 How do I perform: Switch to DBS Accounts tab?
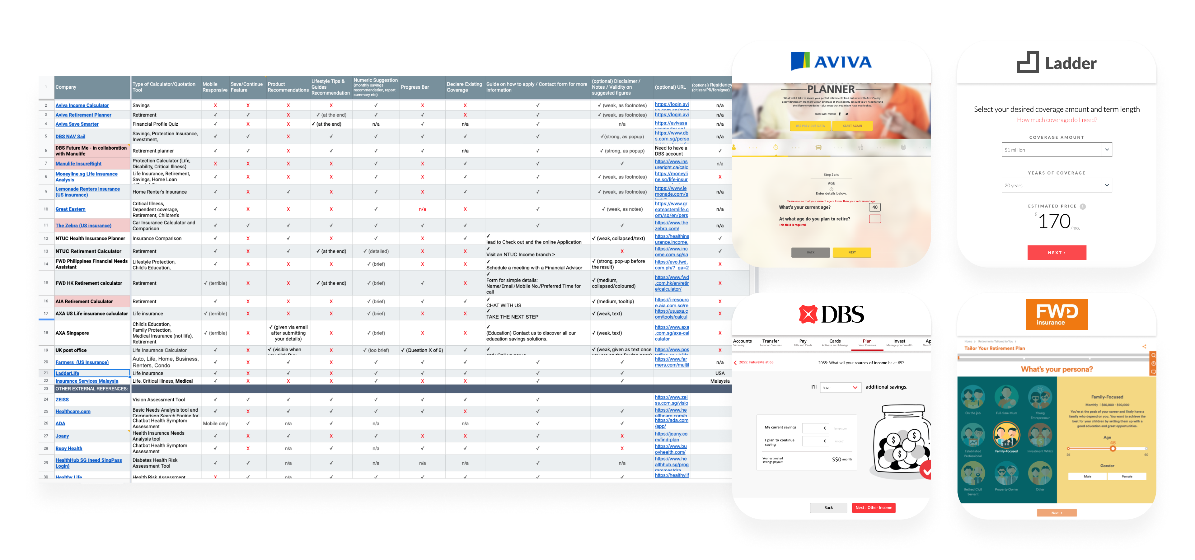click(742, 343)
